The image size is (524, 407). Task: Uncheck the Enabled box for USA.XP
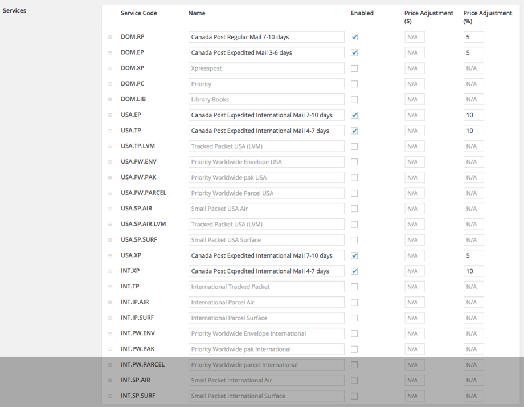point(354,255)
